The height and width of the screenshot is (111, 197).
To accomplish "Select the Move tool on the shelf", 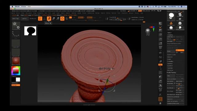I will point(49,18).
